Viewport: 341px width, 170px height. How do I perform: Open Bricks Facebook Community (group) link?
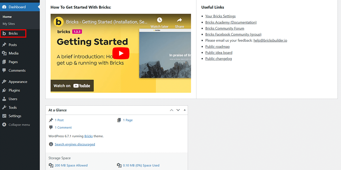tap(233, 35)
